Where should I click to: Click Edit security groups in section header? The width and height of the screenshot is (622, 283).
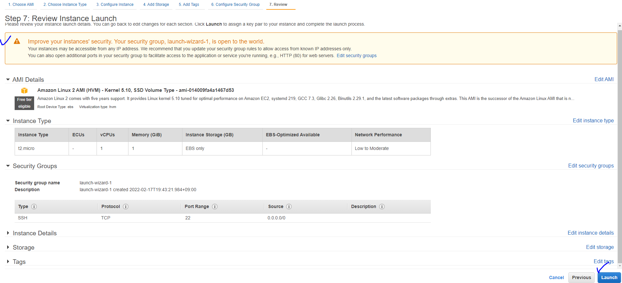click(591, 166)
